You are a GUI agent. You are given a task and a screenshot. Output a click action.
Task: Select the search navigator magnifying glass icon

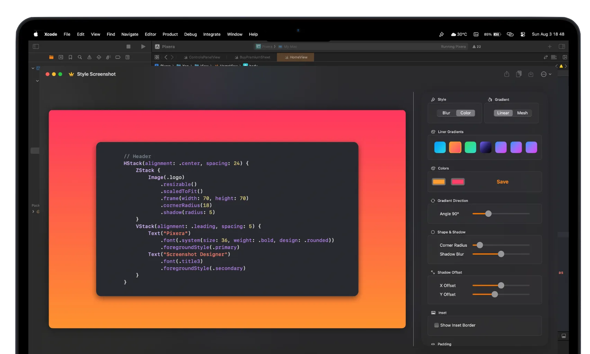[x=80, y=57]
